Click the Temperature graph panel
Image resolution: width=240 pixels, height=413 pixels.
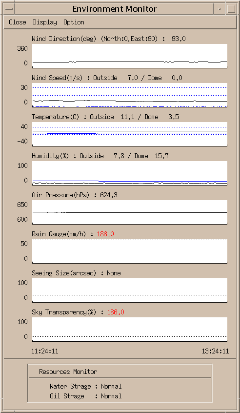(130, 134)
